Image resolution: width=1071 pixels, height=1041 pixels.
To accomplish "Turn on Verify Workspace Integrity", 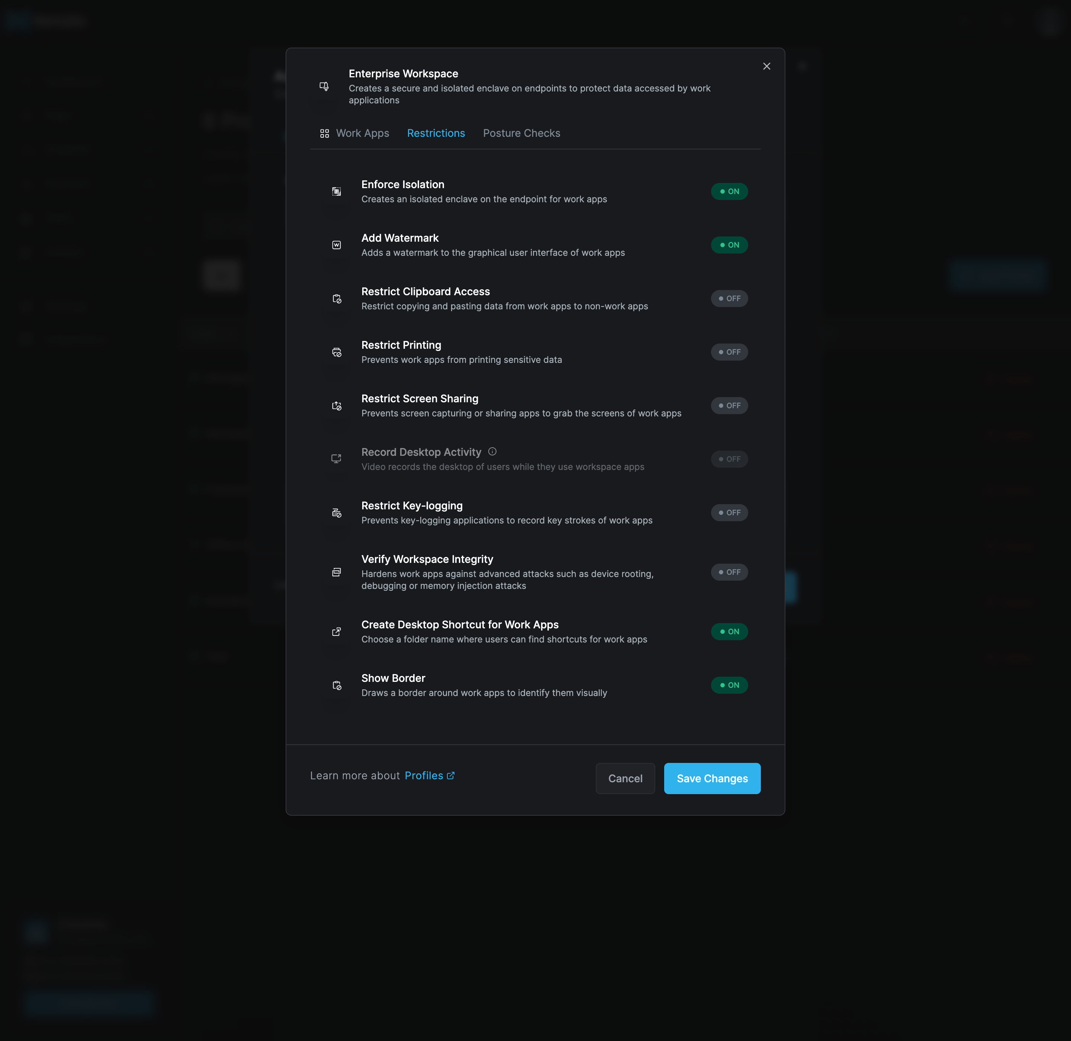I will pos(729,572).
